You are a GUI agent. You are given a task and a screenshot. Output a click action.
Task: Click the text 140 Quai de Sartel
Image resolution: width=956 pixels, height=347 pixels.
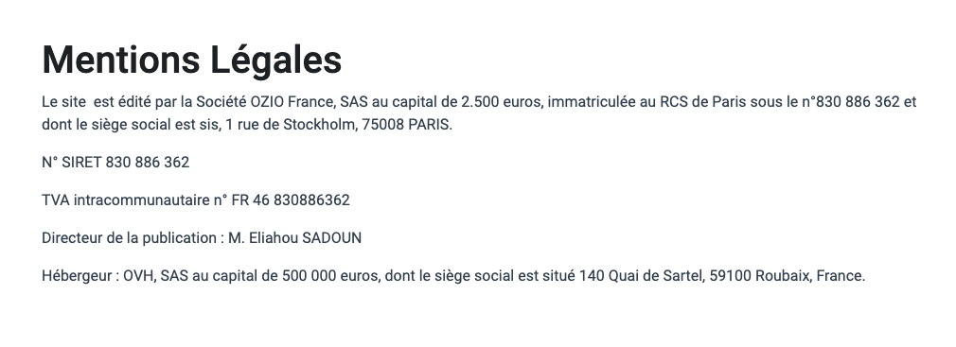pyautogui.click(x=640, y=276)
